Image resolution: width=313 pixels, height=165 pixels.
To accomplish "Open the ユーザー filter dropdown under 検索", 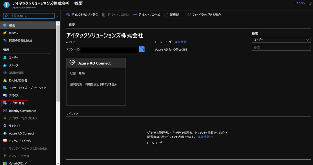I will [x=281, y=40].
